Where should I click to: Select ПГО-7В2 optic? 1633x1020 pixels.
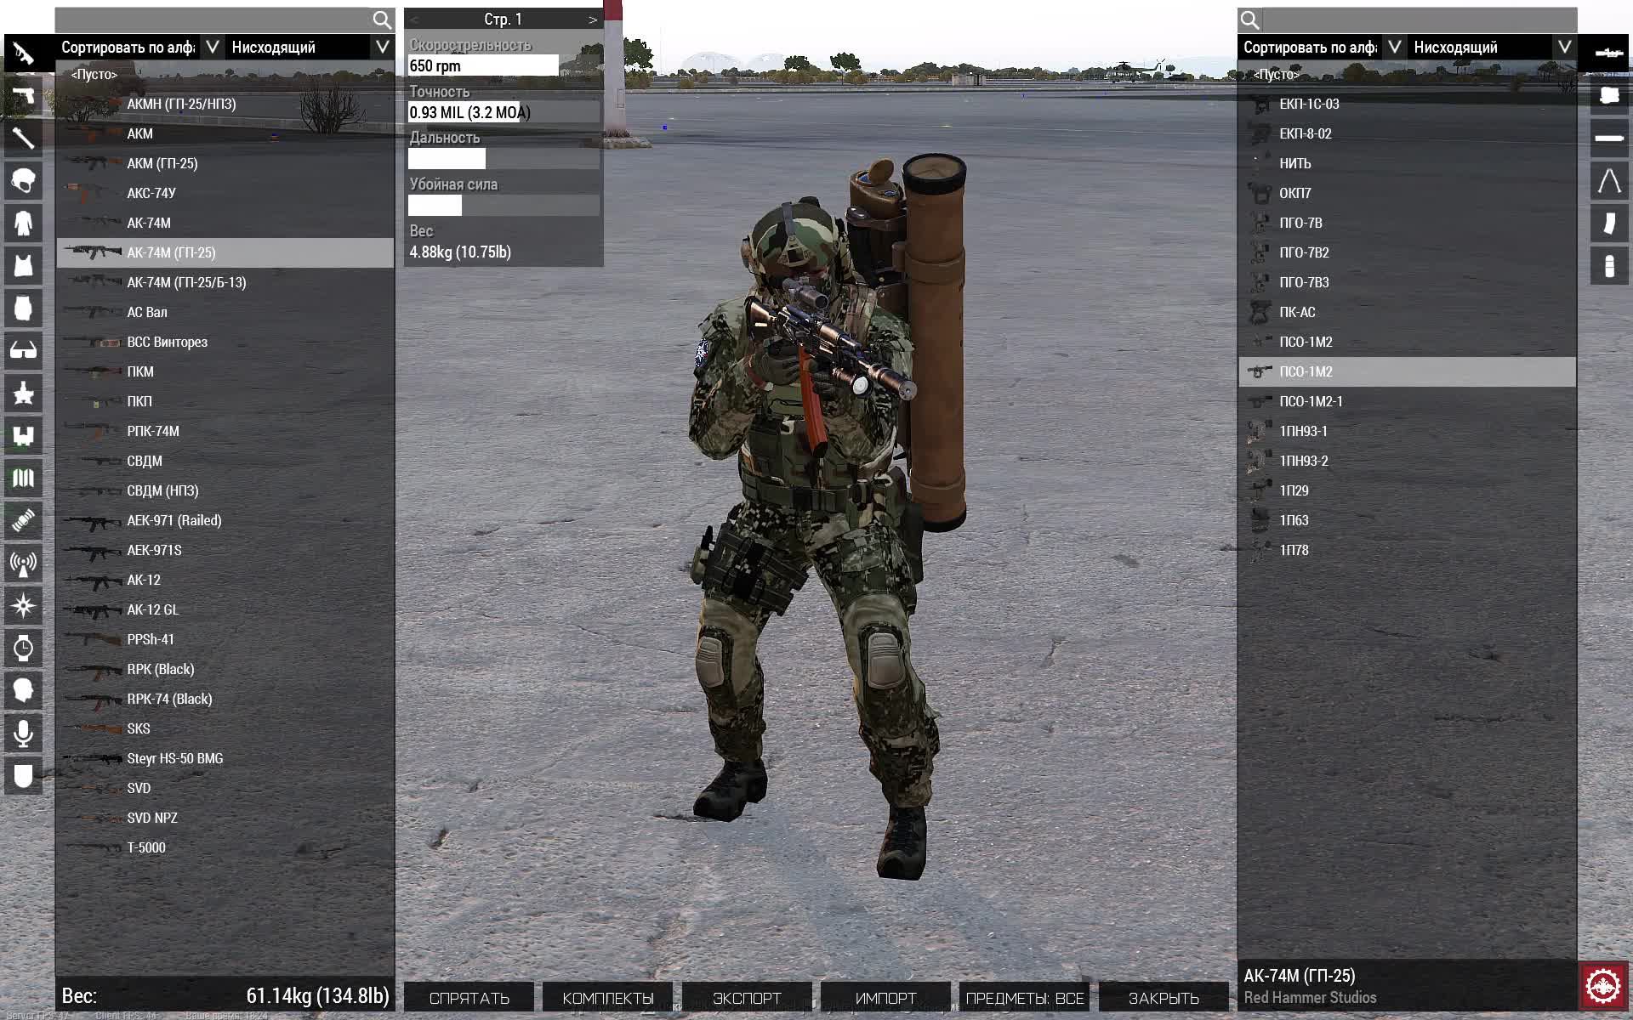point(1408,252)
